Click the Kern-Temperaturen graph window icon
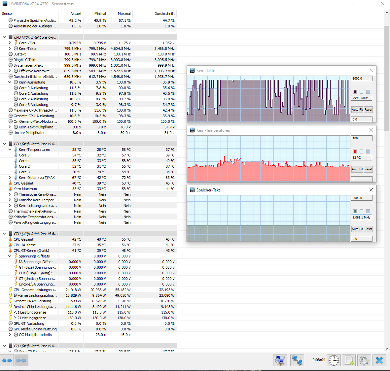This screenshot has height=371, width=390. coord(192,130)
